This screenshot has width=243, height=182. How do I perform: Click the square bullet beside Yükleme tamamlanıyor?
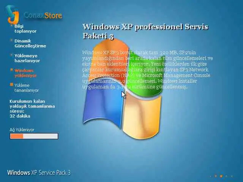(x=11, y=85)
